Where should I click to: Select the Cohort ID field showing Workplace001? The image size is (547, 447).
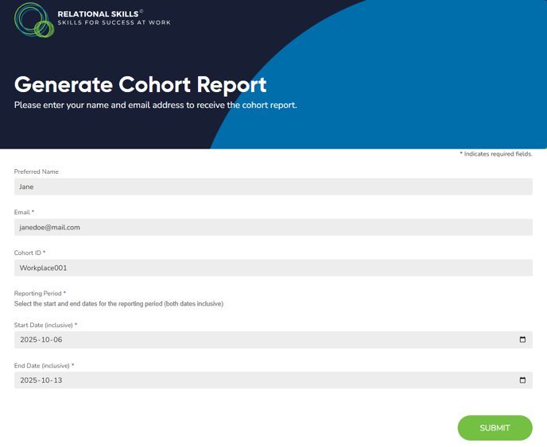tap(273, 268)
